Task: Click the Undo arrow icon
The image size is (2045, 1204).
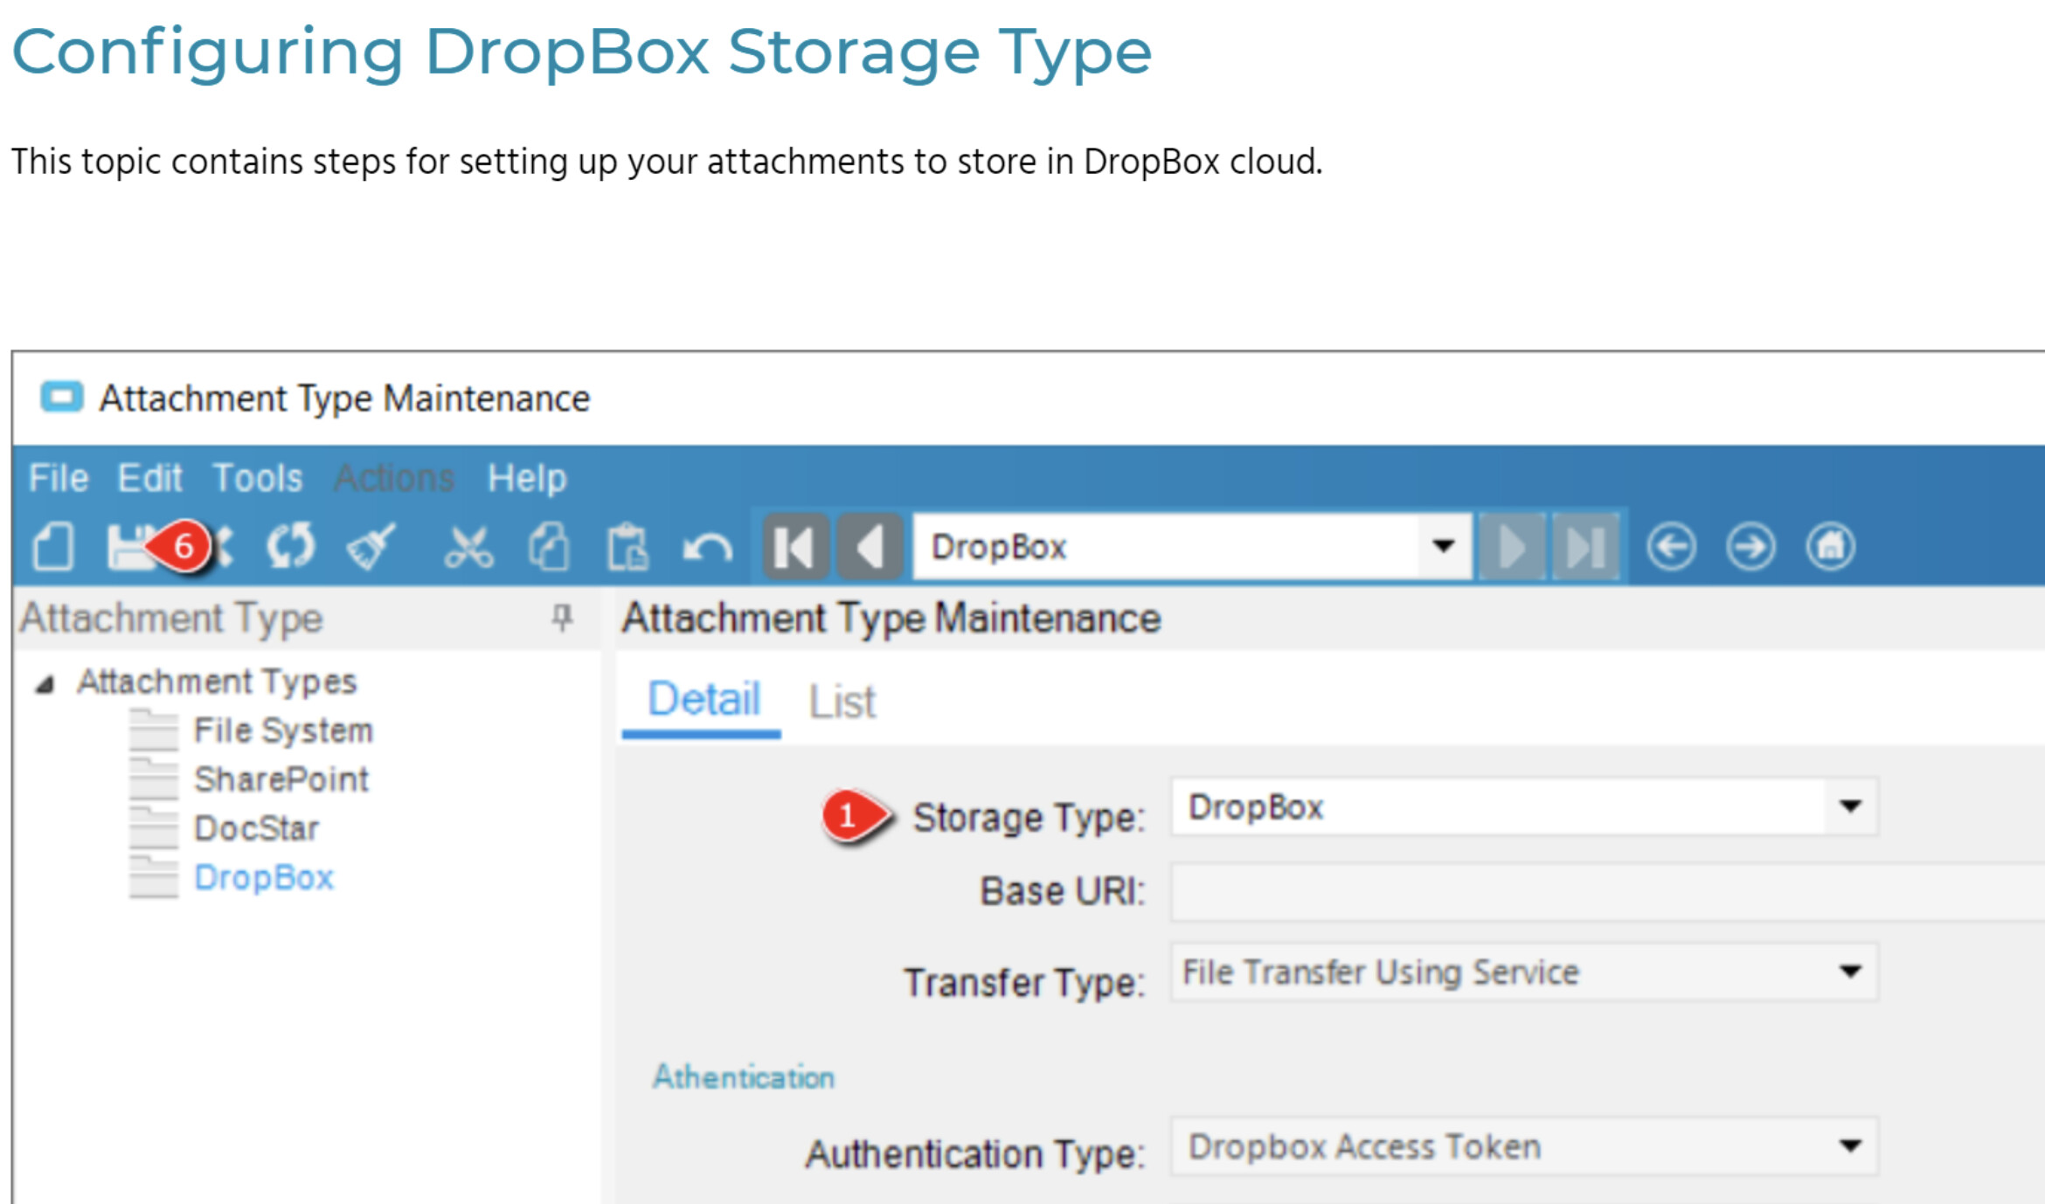Action: (707, 549)
